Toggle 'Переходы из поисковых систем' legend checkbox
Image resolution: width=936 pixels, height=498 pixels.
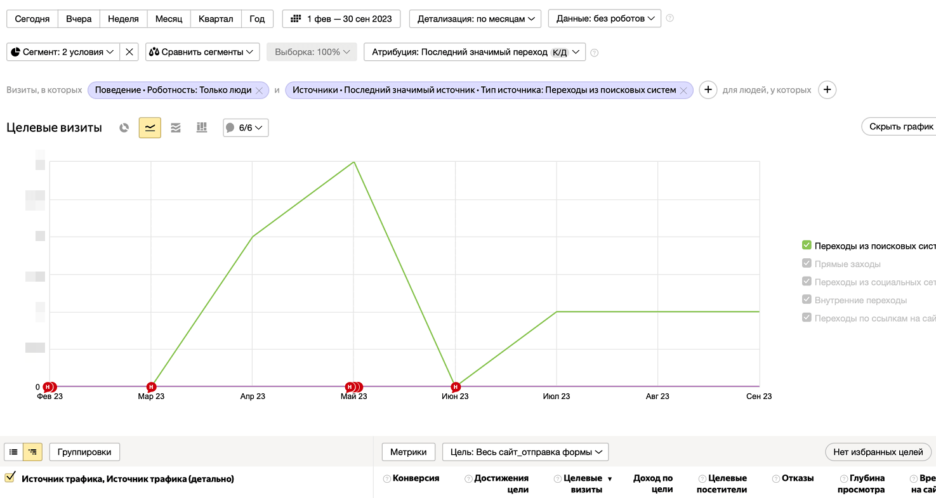pyautogui.click(x=807, y=246)
